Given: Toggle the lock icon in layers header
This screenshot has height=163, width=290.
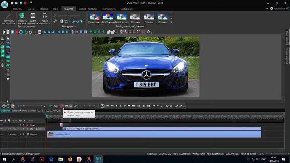Looking at the screenshot, I should coord(5,120).
